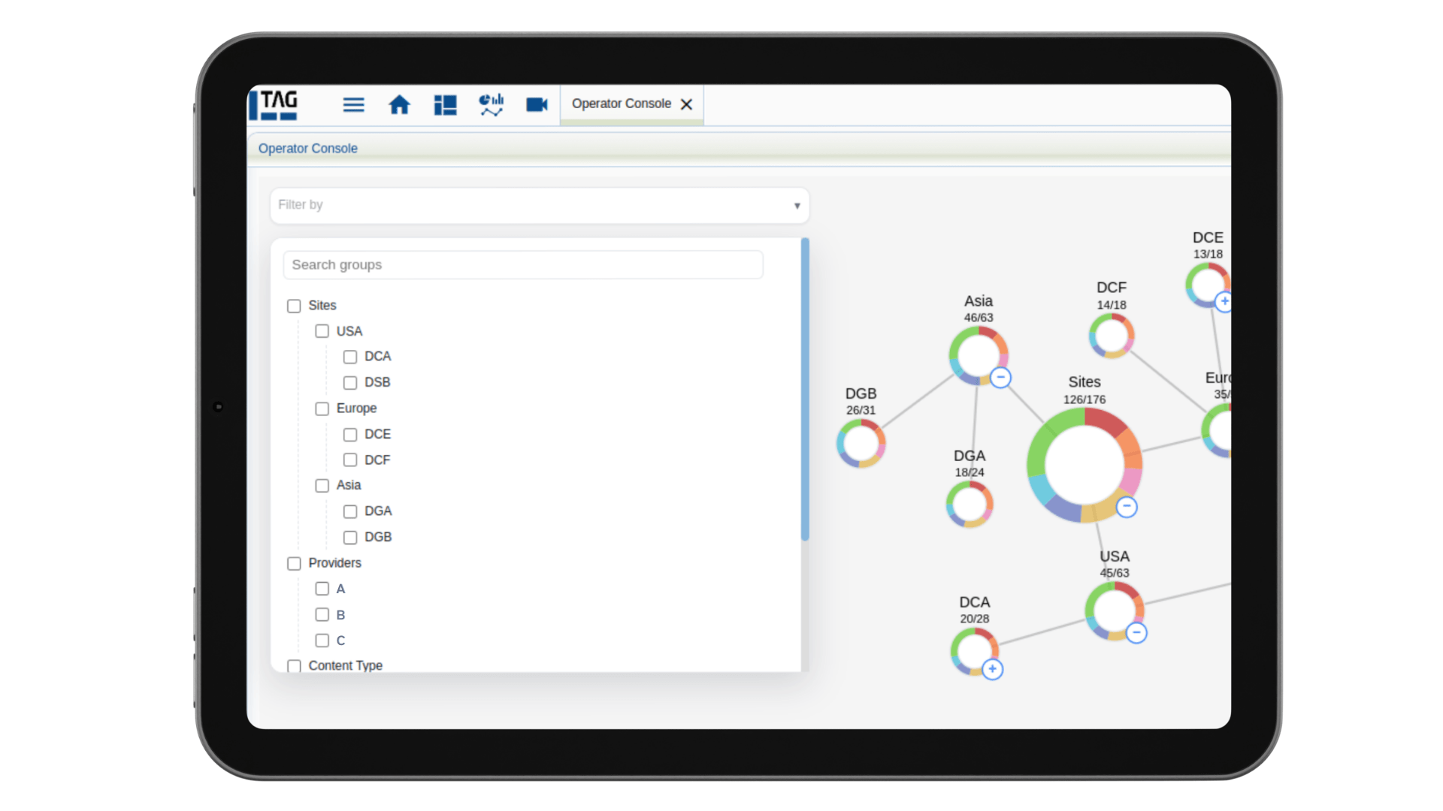The image size is (1443, 811).
Task: Select the Operator Console tab
Action: (x=621, y=104)
